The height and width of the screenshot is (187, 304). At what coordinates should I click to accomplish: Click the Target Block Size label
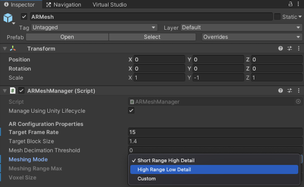(31, 141)
